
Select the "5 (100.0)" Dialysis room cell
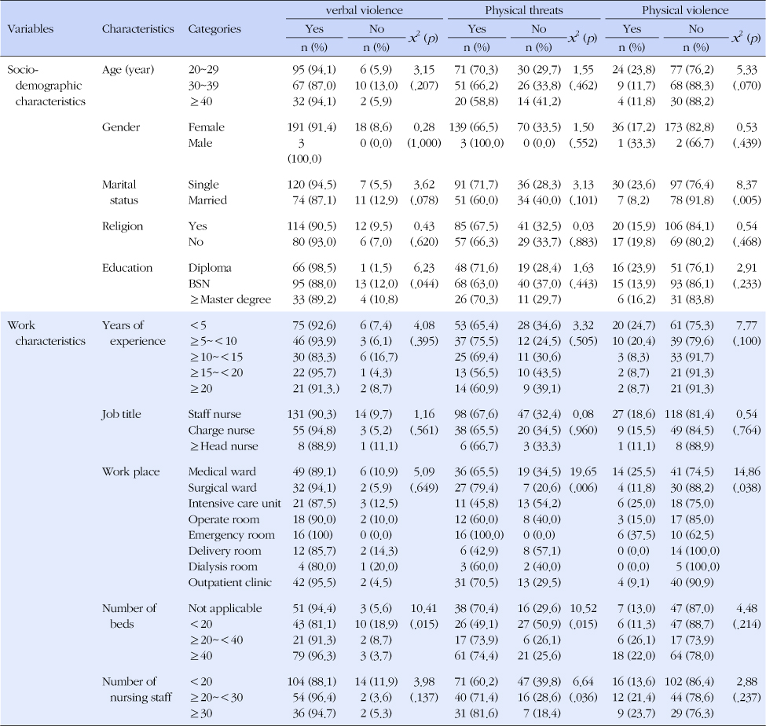(697, 566)
